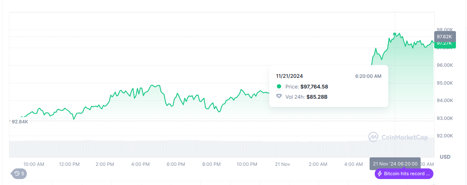
Task: Click the green price dot in tooltip
Action: [279, 86]
